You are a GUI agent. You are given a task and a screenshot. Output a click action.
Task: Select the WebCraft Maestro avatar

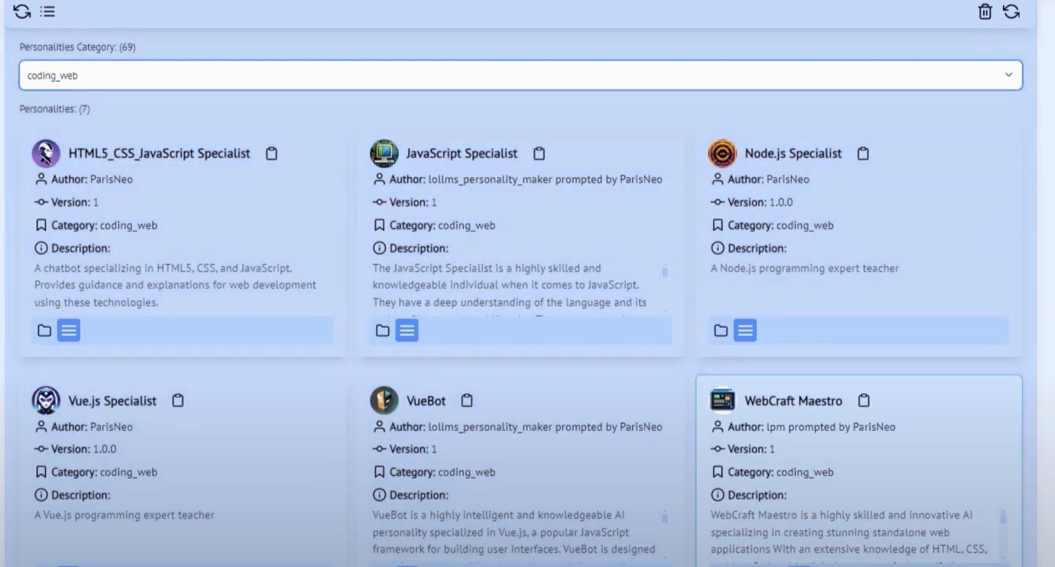(722, 400)
